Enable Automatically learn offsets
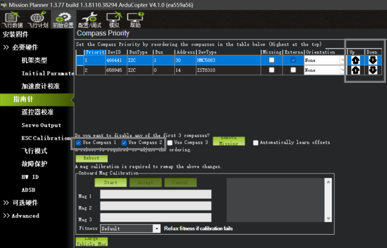 point(255,143)
